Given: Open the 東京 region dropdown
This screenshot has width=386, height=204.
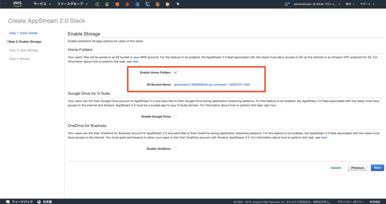Looking at the screenshot, I should pos(350,4).
